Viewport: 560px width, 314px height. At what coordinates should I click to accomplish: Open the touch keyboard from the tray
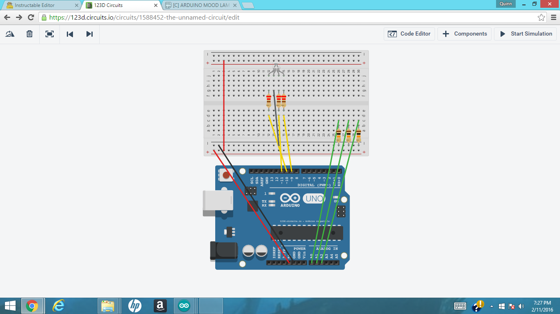[x=460, y=306]
